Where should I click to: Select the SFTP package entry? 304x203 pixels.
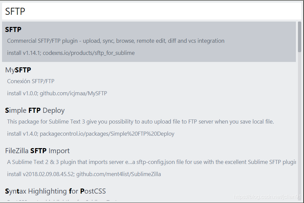(x=149, y=42)
